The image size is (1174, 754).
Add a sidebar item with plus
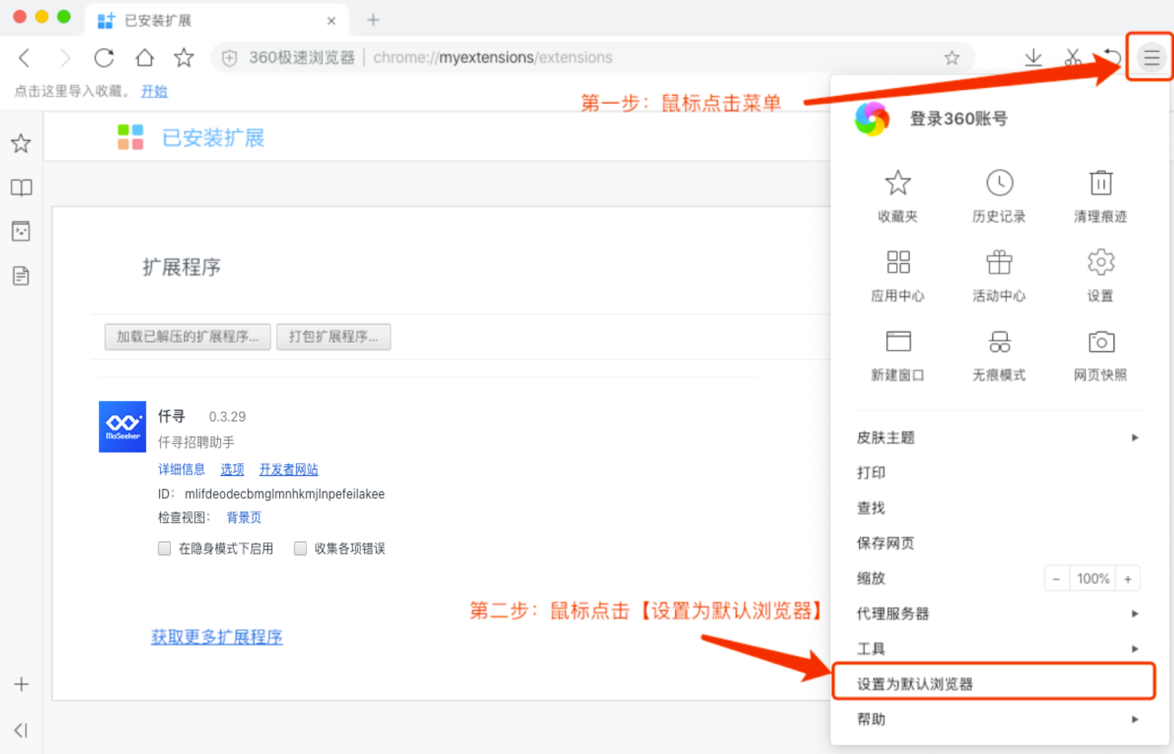21,684
